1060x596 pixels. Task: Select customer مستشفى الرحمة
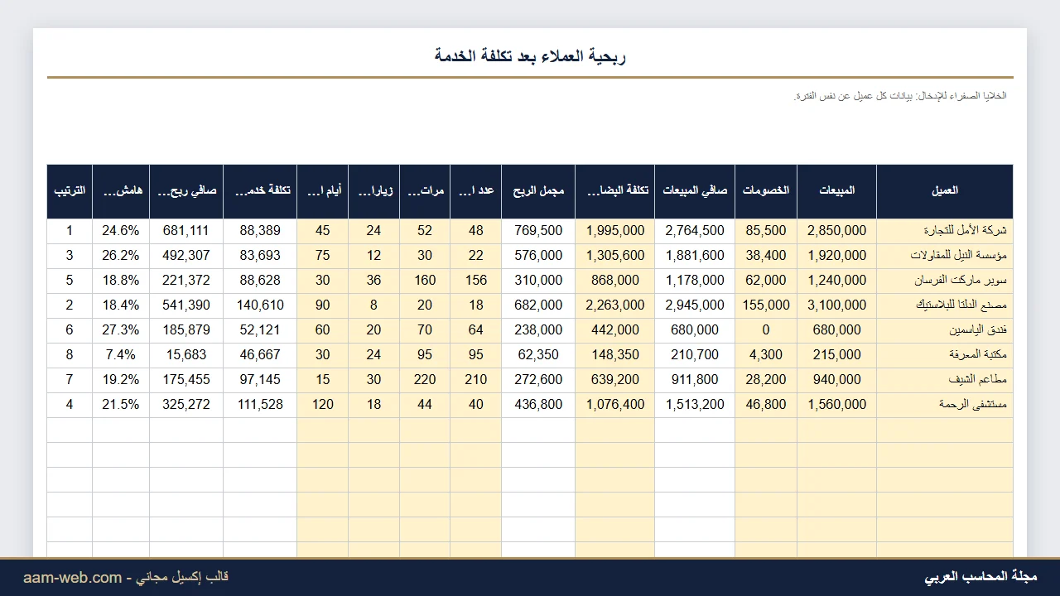click(945, 405)
